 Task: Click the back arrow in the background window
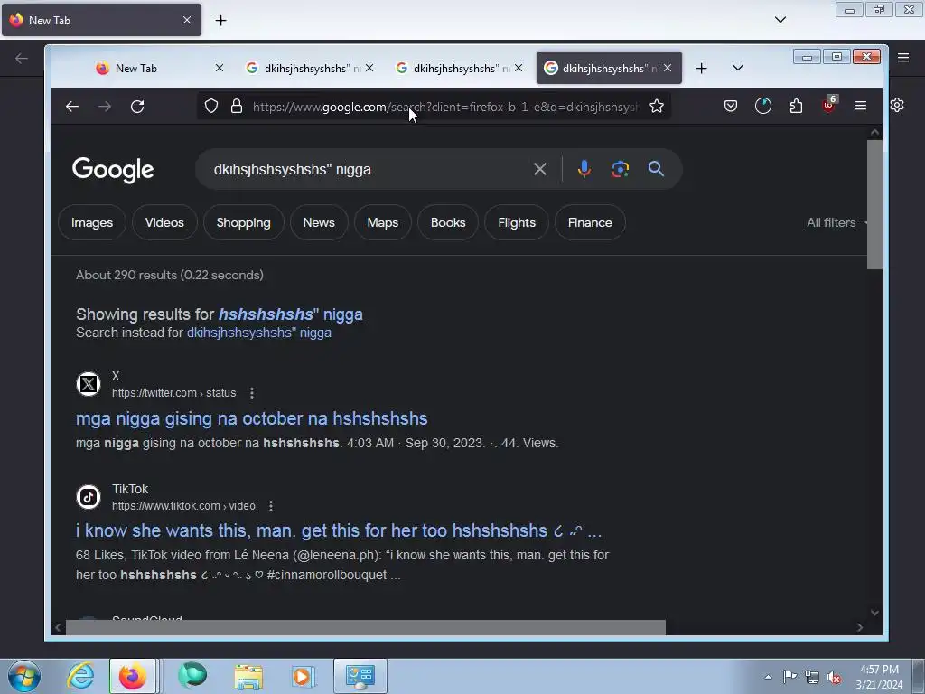(22, 58)
